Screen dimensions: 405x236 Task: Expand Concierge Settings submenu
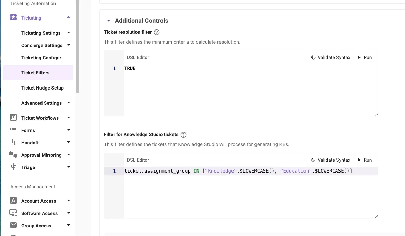click(x=69, y=45)
